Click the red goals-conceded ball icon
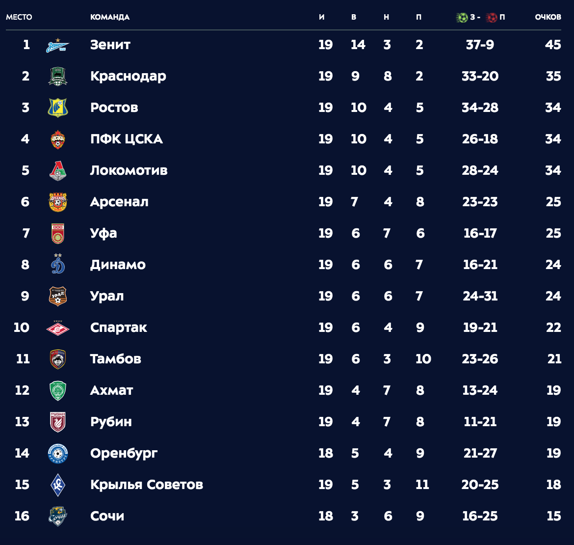Image resolution: width=574 pixels, height=545 pixels. (492, 17)
